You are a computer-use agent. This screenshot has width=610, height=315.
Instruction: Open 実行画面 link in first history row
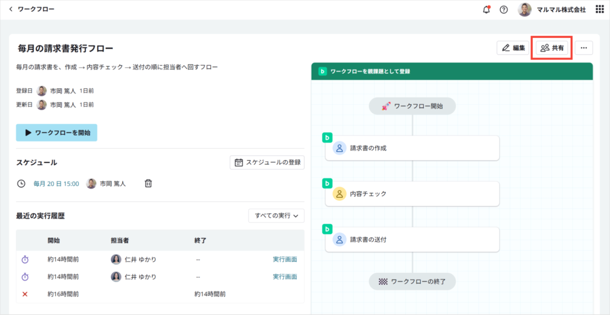click(x=285, y=259)
